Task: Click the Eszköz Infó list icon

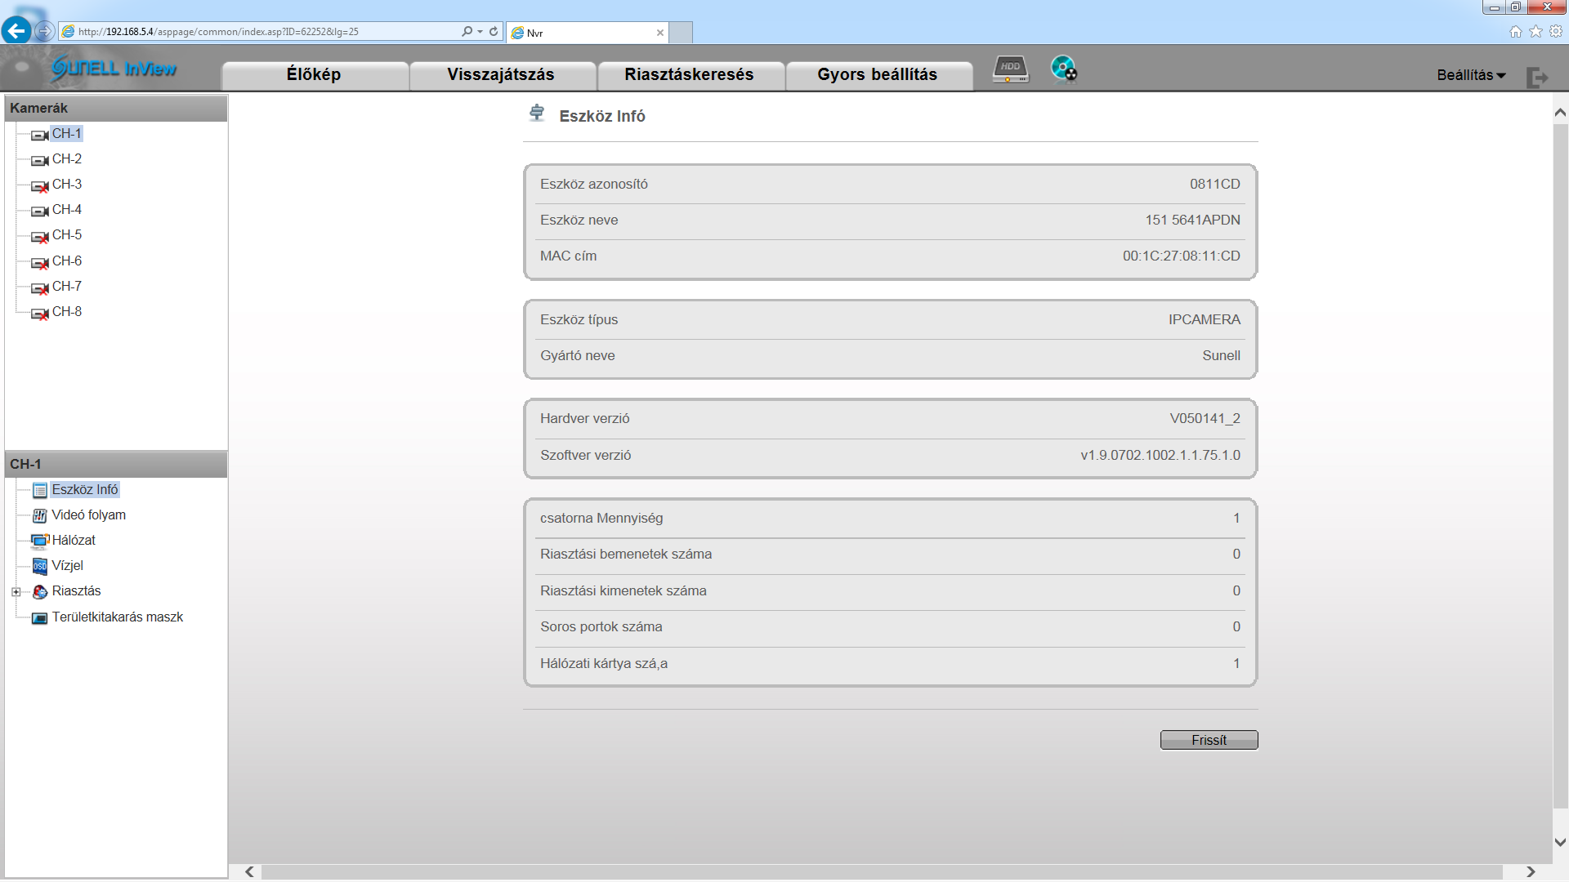Action: pyautogui.click(x=39, y=490)
